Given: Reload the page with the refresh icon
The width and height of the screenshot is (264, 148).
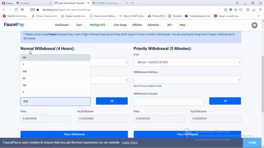Looking at the screenshot, I should click(x=16, y=10).
